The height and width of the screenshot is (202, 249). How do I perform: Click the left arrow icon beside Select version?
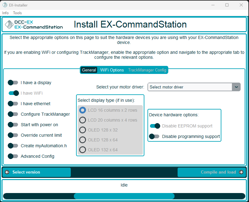[7, 172]
